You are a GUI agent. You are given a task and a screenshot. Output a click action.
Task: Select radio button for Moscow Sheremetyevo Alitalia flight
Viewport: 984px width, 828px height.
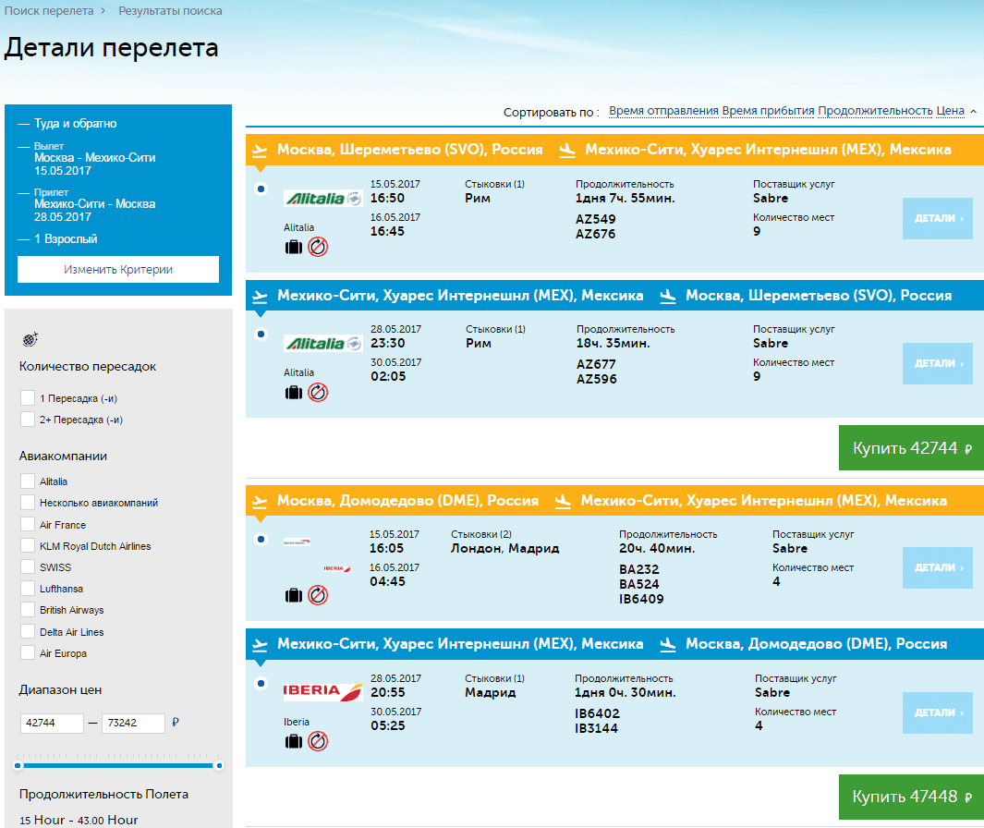pyautogui.click(x=261, y=190)
